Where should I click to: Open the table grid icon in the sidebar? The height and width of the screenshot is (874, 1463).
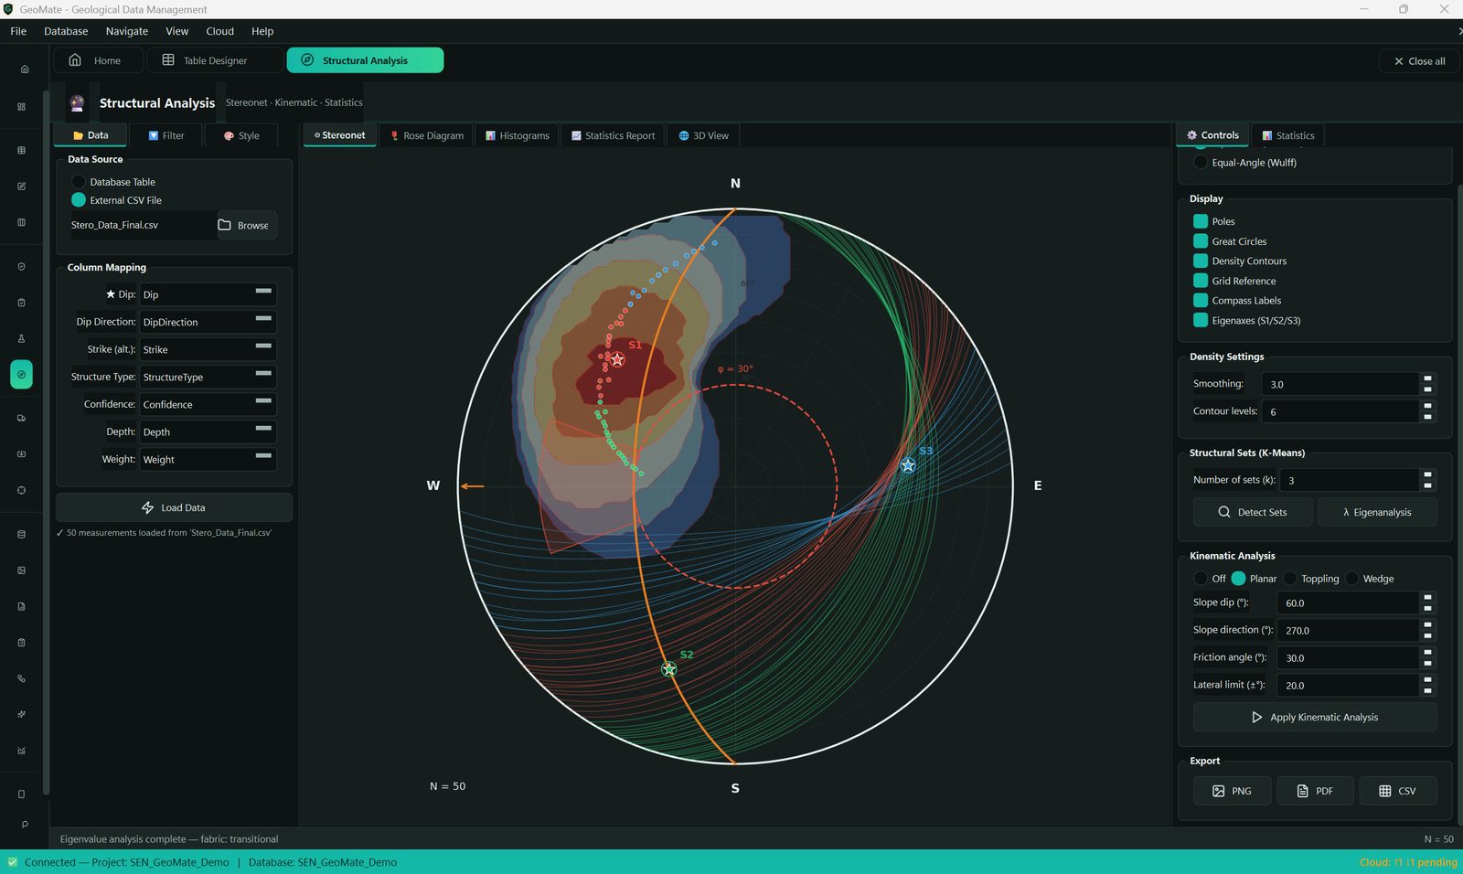[x=21, y=150]
